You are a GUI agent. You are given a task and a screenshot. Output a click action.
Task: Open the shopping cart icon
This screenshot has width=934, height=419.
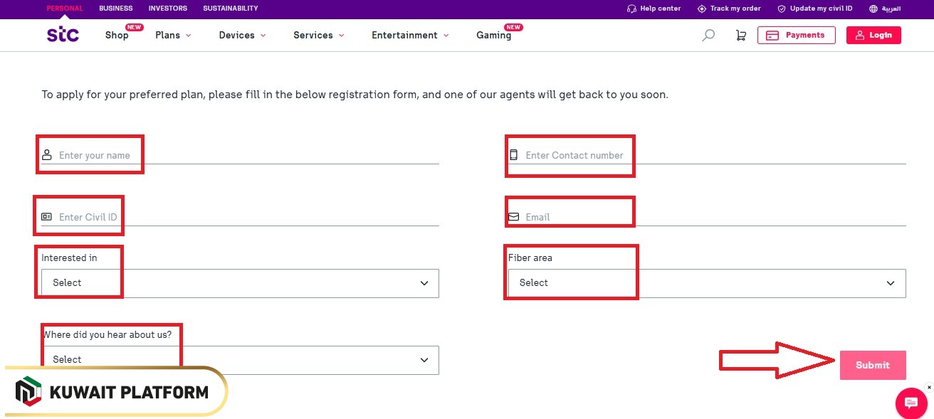741,35
